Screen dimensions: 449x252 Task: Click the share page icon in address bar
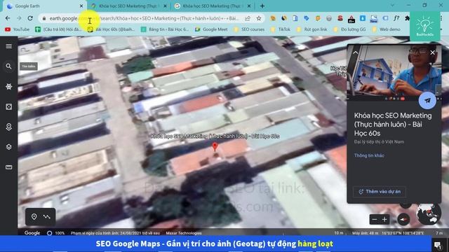pyautogui.click(x=248, y=18)
